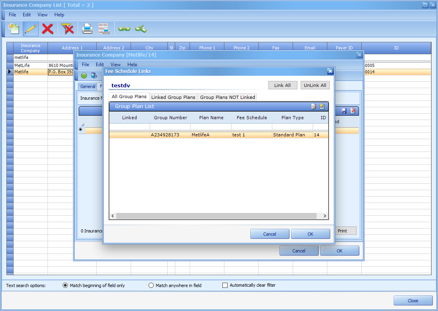Viewport: 438px width, 311px height.
Task: Click Cancel in Fee Schedule Links dialog
Action: (270, 234)
